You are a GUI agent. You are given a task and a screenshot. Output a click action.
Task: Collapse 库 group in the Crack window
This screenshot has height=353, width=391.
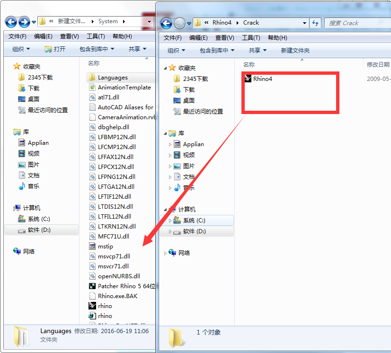coord(165,134)
